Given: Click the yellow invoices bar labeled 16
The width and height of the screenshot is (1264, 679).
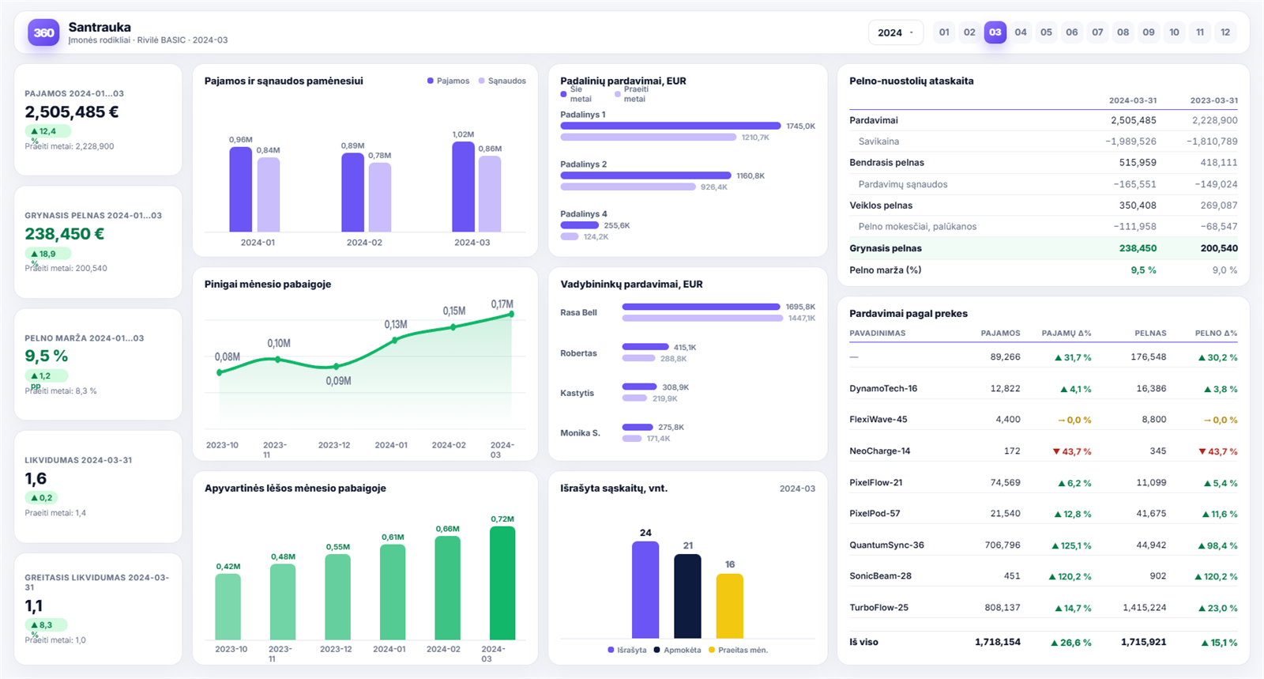Looking at the screenshot, I should [729, 605].
